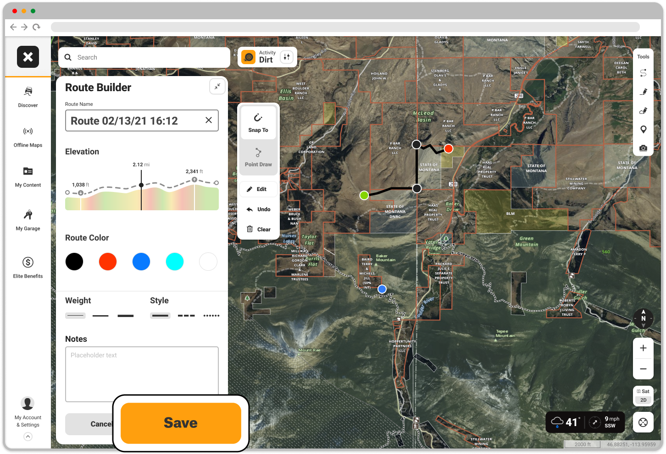Viewport: 666px width, 454px height.
Task: Zoom in on the map
Action: coord(644,348)
